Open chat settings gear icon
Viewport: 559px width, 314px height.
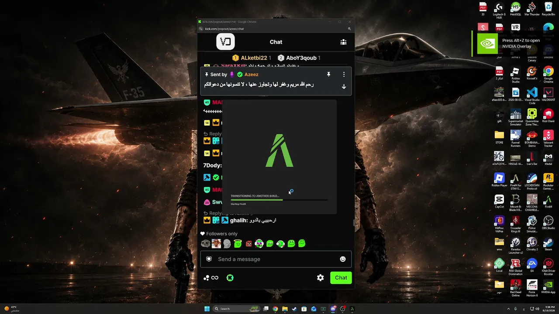(321, 278)
